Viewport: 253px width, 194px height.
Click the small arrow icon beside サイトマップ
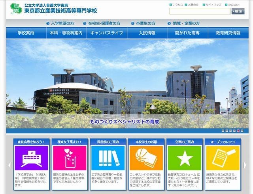(x=204, y=5)
